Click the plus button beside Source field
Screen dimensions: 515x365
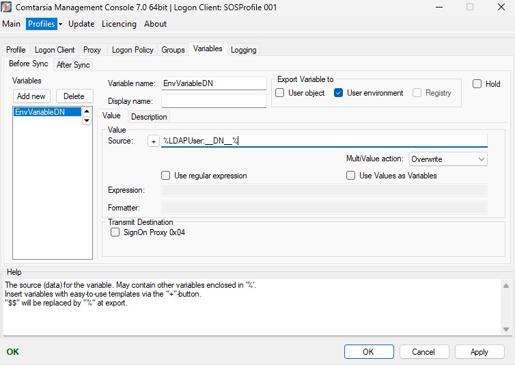[x=154, y=141]
